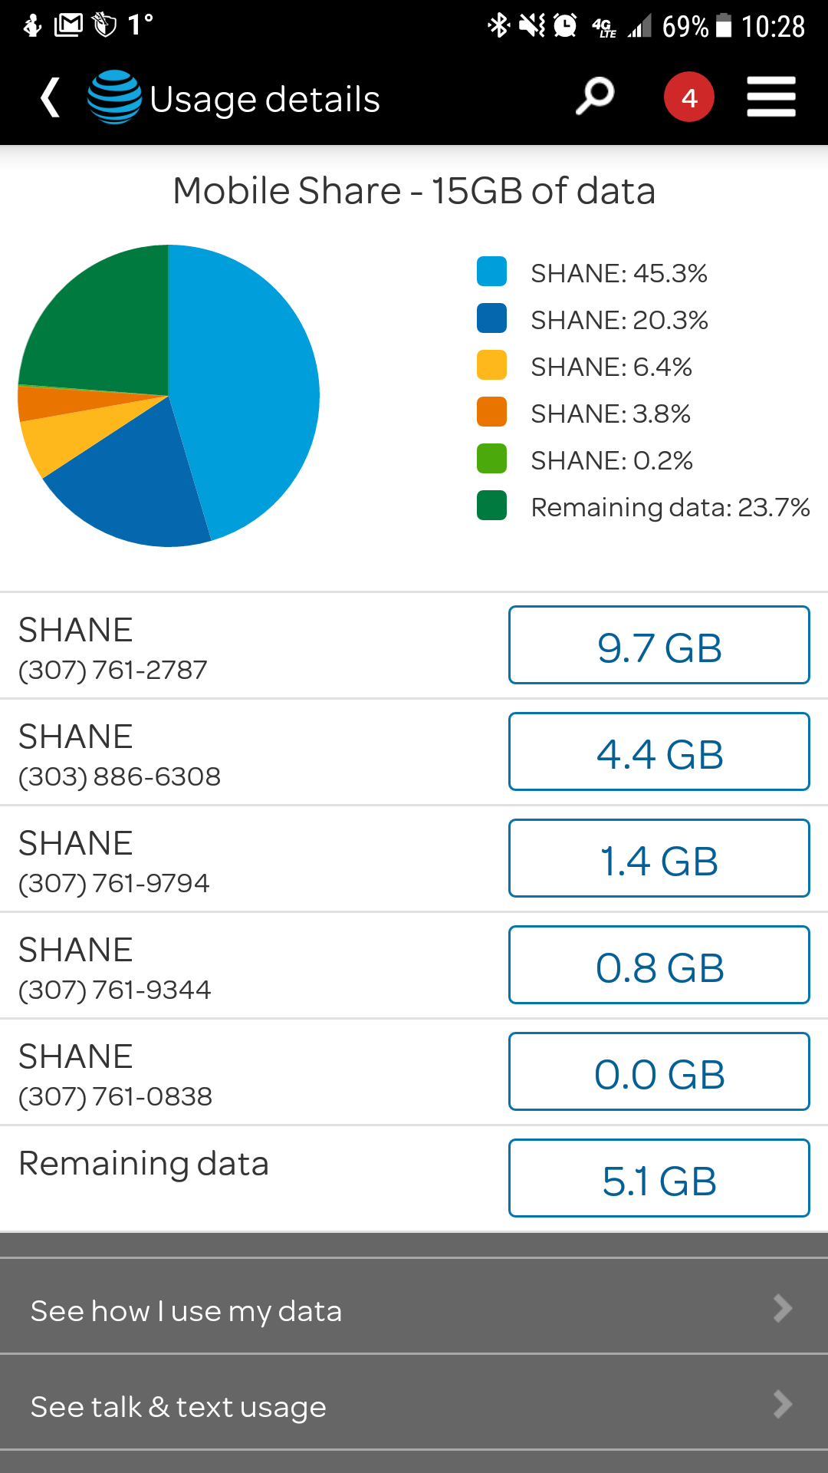This screenshot has height=1473, width=828.
Task: Tap the 1.4 GB usage button
Action: 659,858
